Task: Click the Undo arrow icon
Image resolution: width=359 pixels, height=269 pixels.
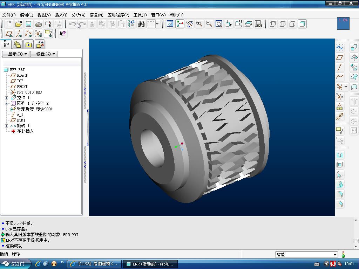Action: click(x=72, y=24)
